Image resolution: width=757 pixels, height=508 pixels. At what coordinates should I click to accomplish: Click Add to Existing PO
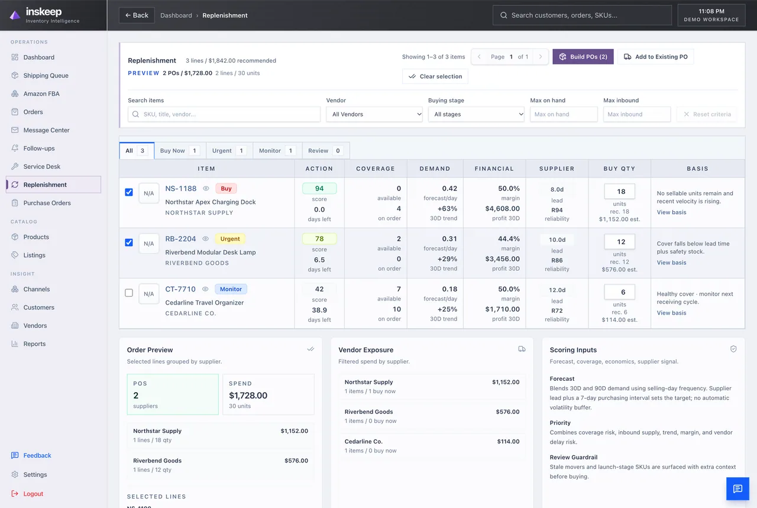pos(655,57)
